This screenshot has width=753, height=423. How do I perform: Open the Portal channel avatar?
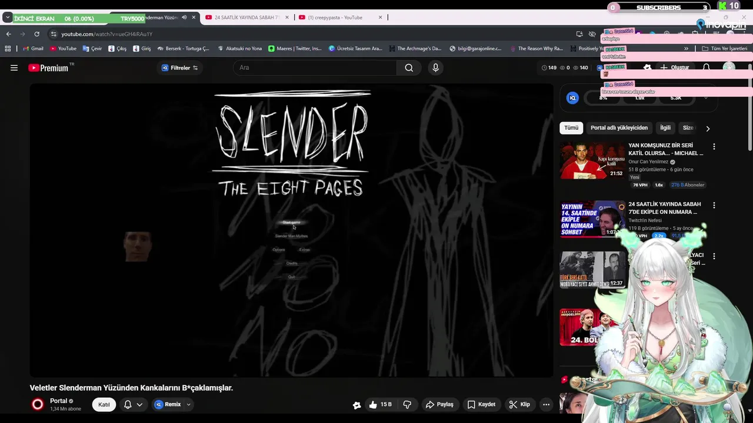coord(38,404)
